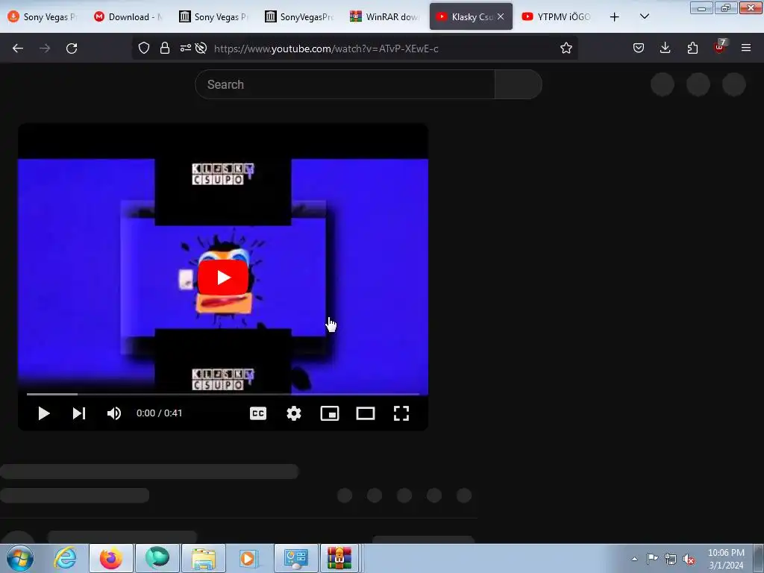Open Windows Explorer folder in taskbar
This screenshot has height=573, width=764.
[203, 558]
